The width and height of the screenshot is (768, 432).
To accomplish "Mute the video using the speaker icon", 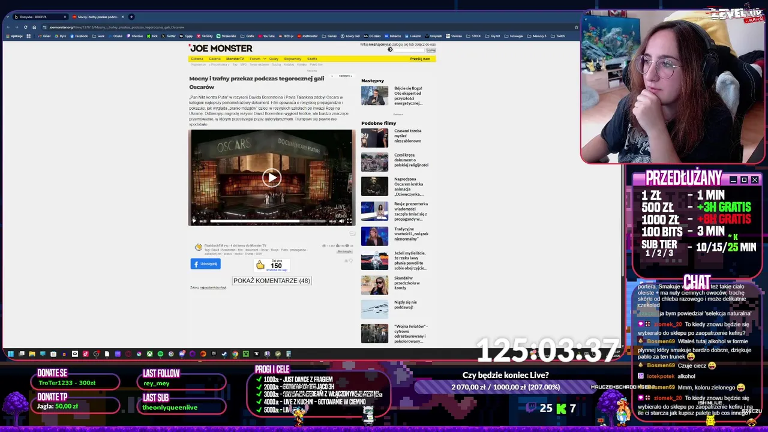I will click(x=341, y=221).
